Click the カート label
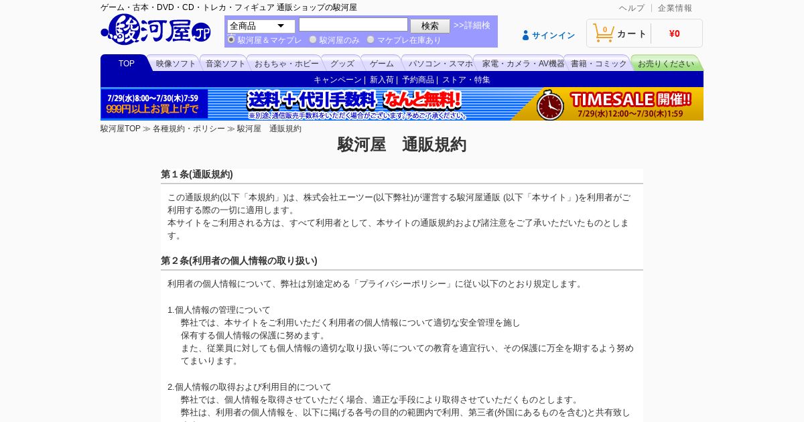 coord(632,33)
